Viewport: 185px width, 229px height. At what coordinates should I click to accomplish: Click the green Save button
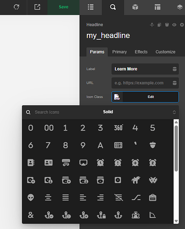[64, 7]
